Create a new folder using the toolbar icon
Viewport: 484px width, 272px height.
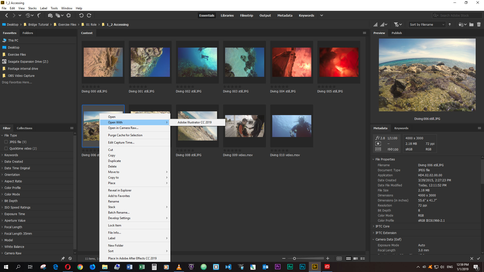[x=471, y=24]
